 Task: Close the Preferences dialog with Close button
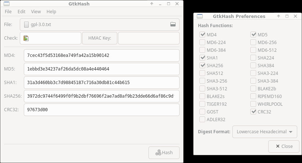[x=284, y=146]
